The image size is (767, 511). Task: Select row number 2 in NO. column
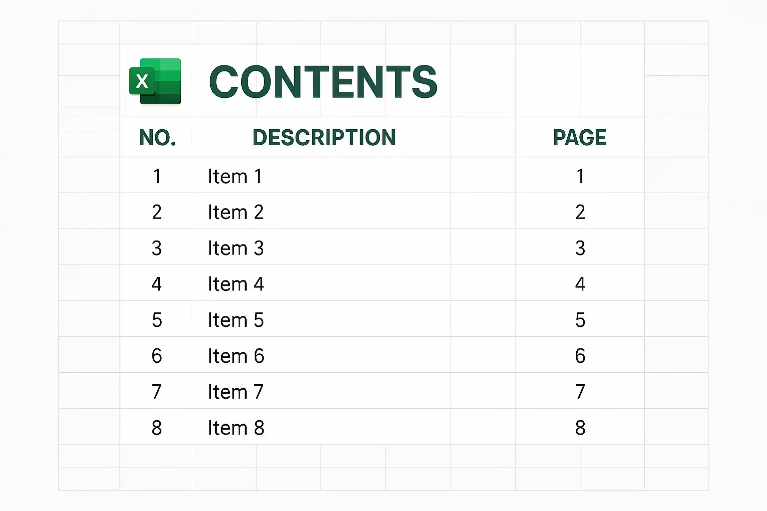pyautogui.click(x=157, y=212)
